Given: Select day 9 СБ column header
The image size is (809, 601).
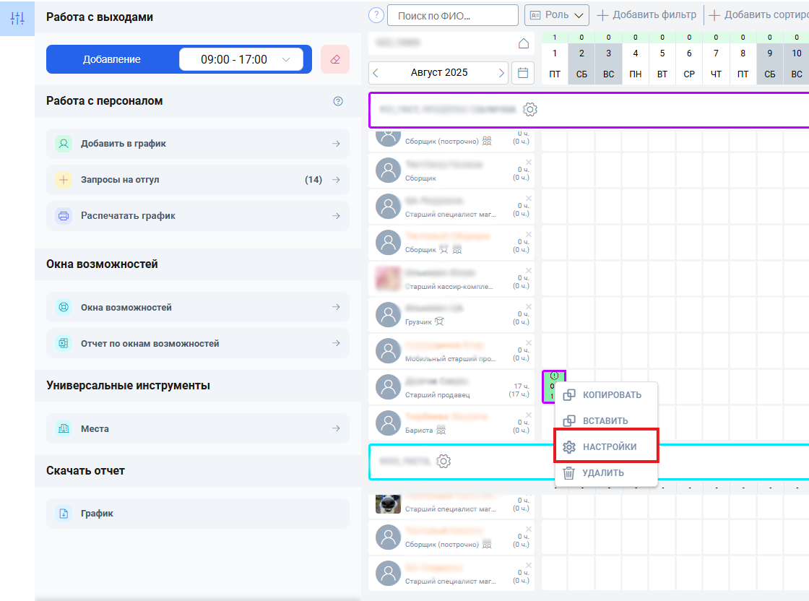Looking at the screenshot, I should (x=769, y=64).
